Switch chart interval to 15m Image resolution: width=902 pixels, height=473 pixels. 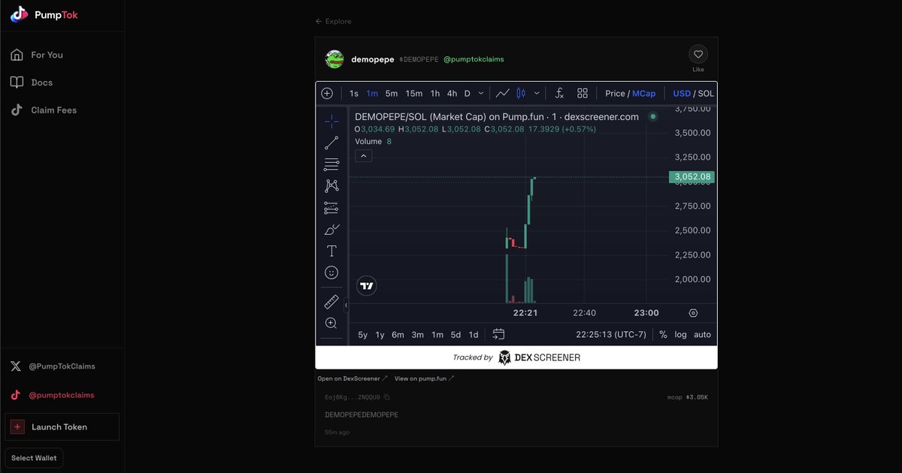pyautogui.click(x=414, y=94)
